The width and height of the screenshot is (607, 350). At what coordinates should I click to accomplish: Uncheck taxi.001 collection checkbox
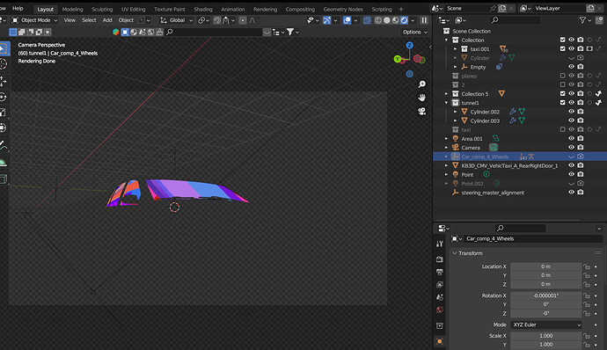562,48
